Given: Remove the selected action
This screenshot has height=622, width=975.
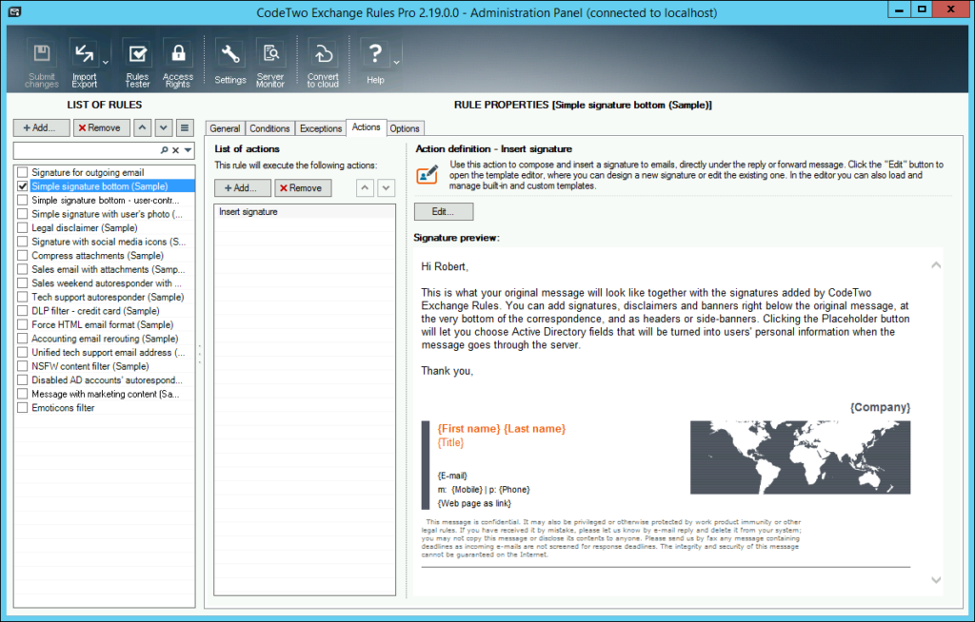Looking at the screenshot, I should pos(303,187).
